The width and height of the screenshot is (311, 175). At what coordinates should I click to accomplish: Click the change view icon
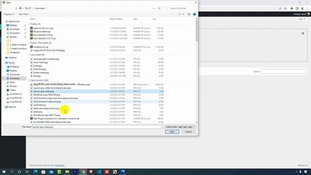coord(180,14)
